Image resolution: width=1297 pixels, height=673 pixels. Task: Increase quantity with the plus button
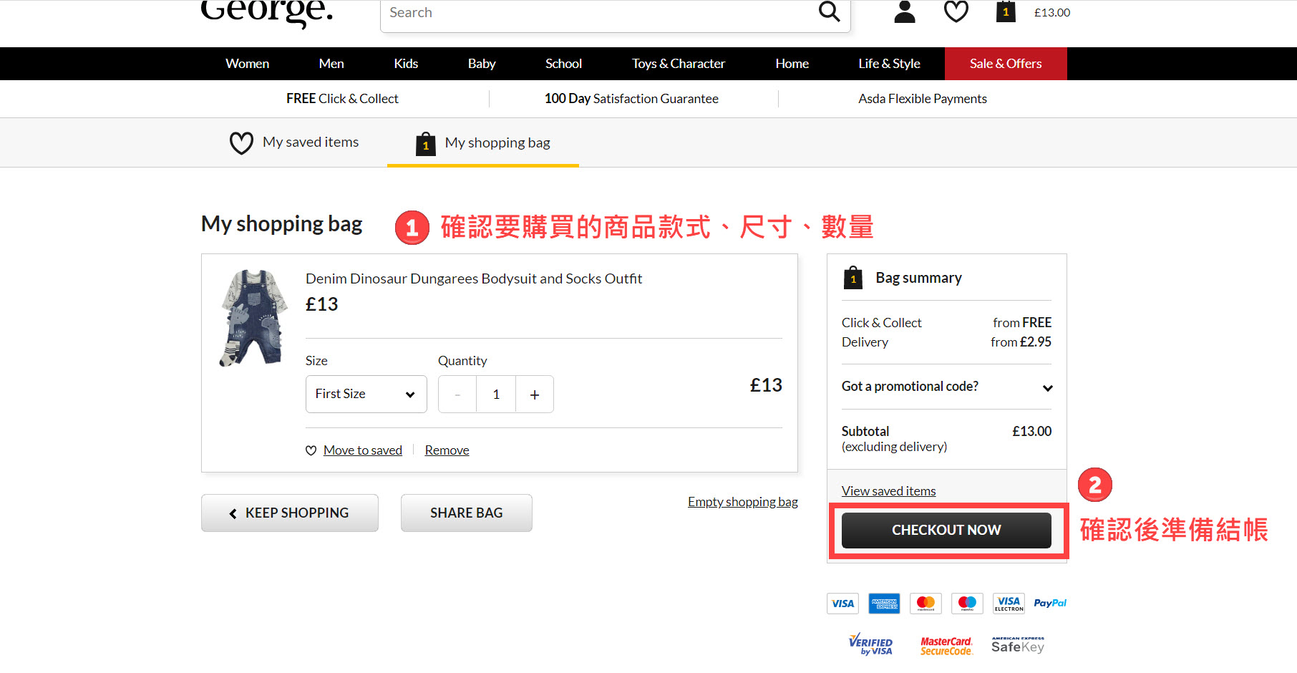534,394
